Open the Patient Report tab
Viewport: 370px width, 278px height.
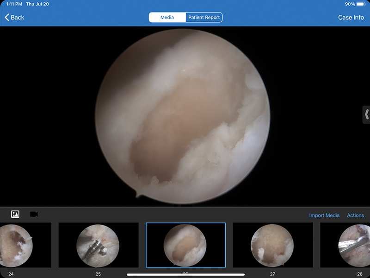click(x=204, y=17)
